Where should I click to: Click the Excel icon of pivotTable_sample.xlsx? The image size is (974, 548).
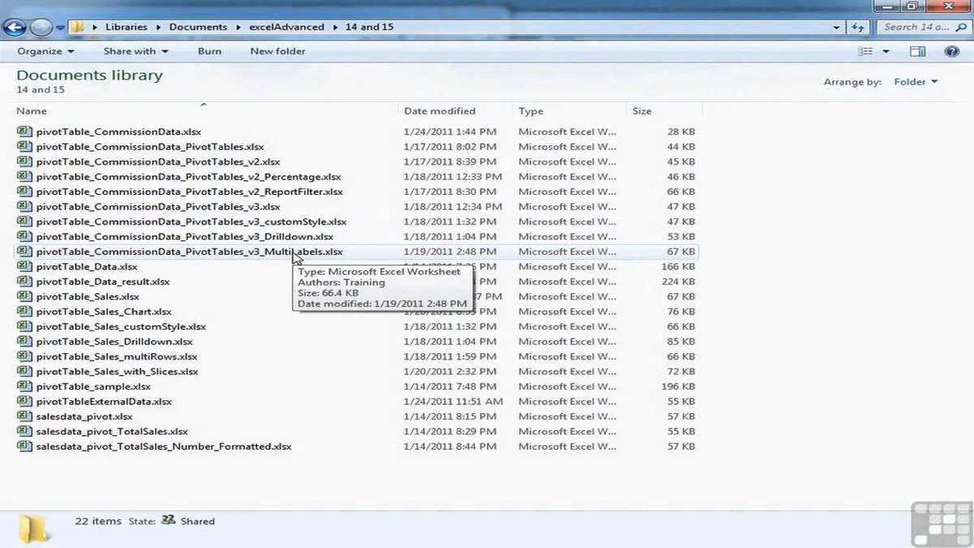24,386
